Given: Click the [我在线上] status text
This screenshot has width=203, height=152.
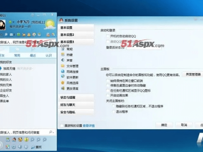Looking at the screenshot, I should 38,22.
